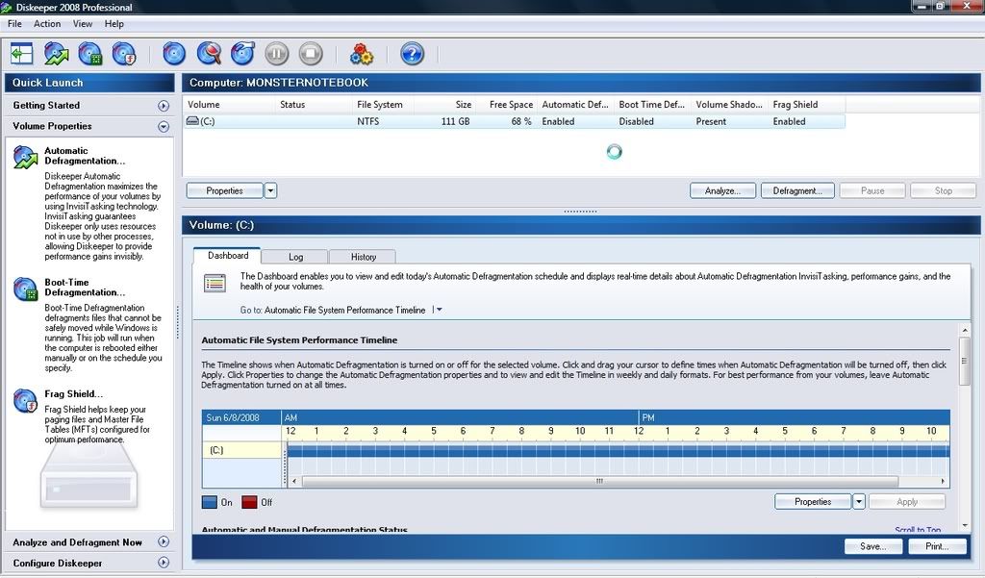The width and height of the screenshot is (985, 578).
Task: Click the Disabled boot time cell
Action: [x=636, y=121]
